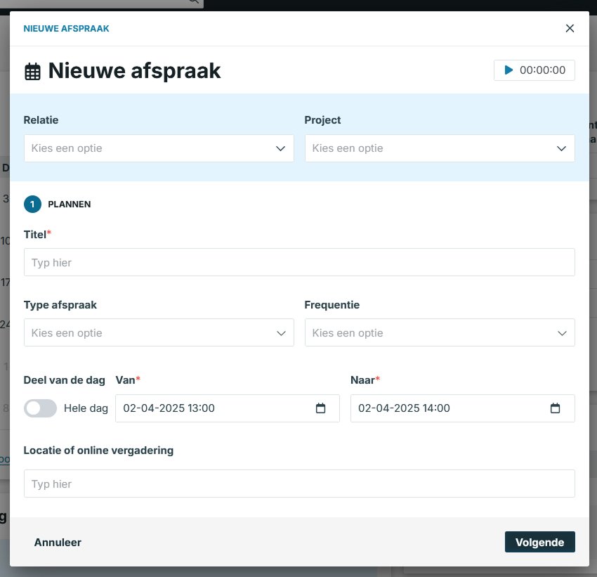This screenshot has width=597, height=577.
Task: Expand the Project dropdown
Action: coord(440,148)
